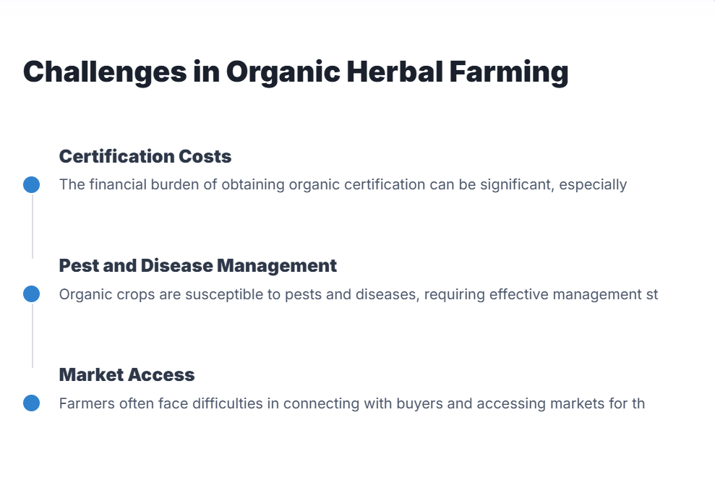Click the connector line below the Certification Costs dot

32,226
